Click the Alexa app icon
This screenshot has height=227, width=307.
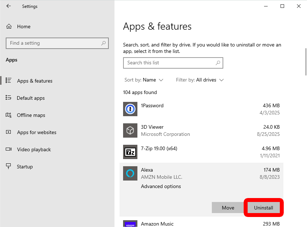click(x=130, y=173)
